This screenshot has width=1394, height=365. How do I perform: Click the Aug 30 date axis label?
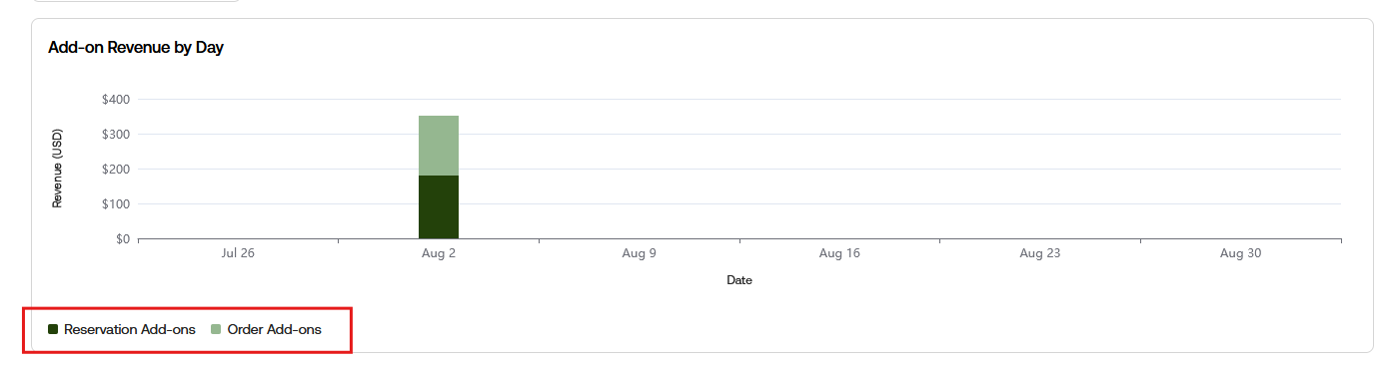1240,253
